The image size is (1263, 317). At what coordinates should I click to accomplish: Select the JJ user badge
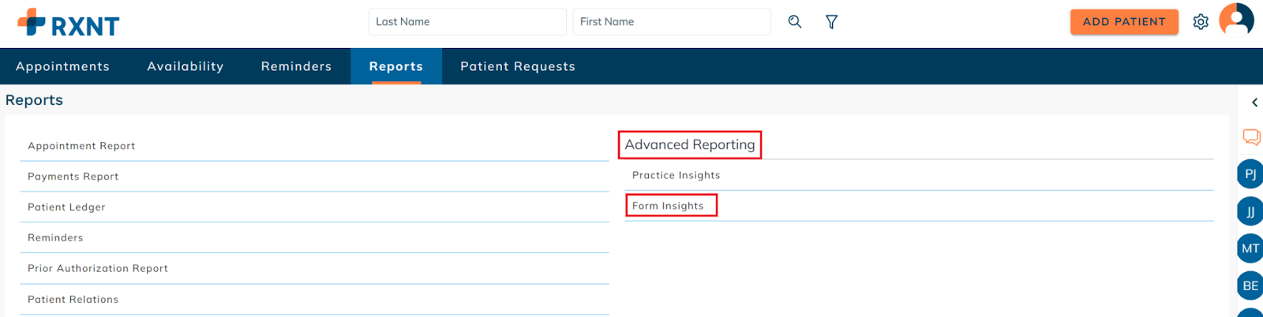1250,211
